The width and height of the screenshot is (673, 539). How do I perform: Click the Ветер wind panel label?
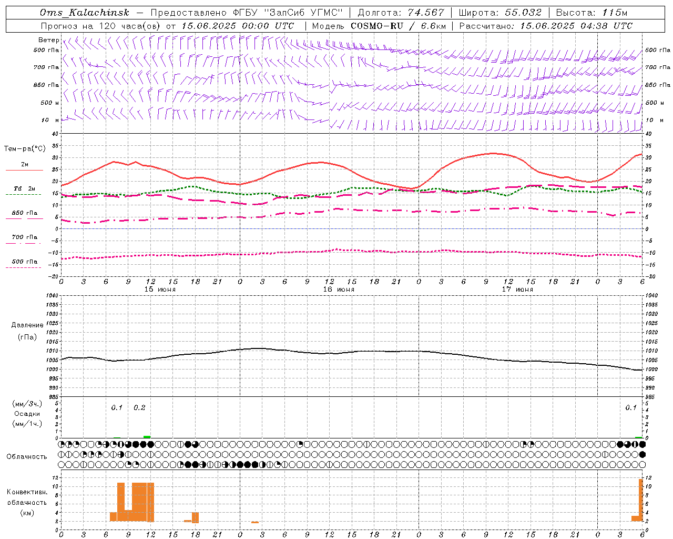pos(48,40)
